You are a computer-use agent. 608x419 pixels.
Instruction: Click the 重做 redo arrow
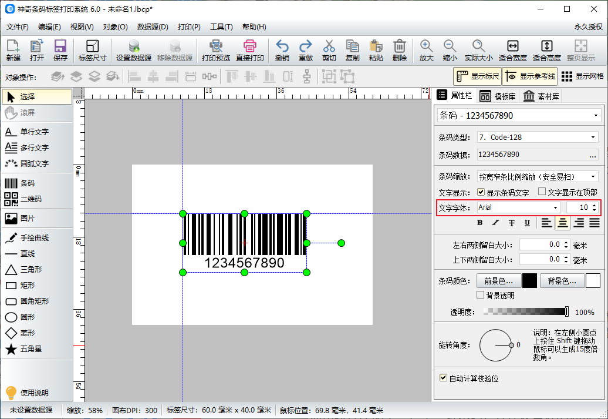[x=306, y=51]
